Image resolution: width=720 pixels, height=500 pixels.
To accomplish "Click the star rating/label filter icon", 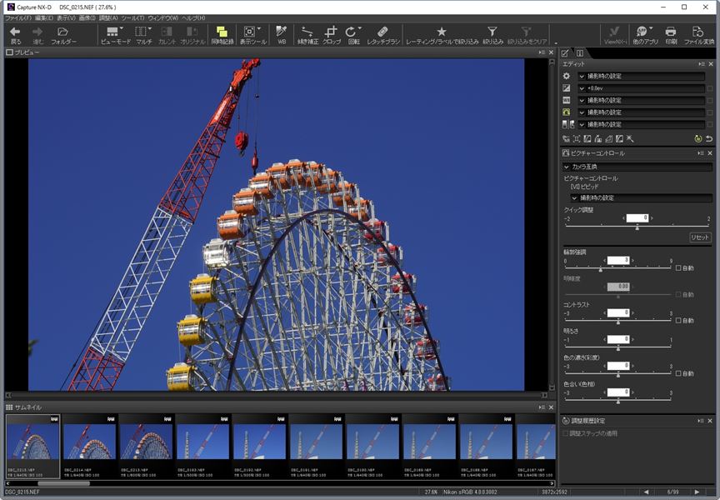I will 442,32.
